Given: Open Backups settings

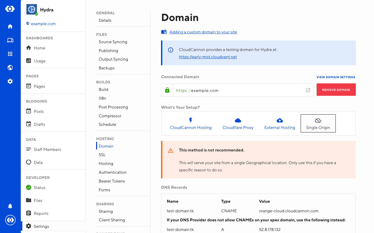Looking at the screenshot, I should (106, 68).
